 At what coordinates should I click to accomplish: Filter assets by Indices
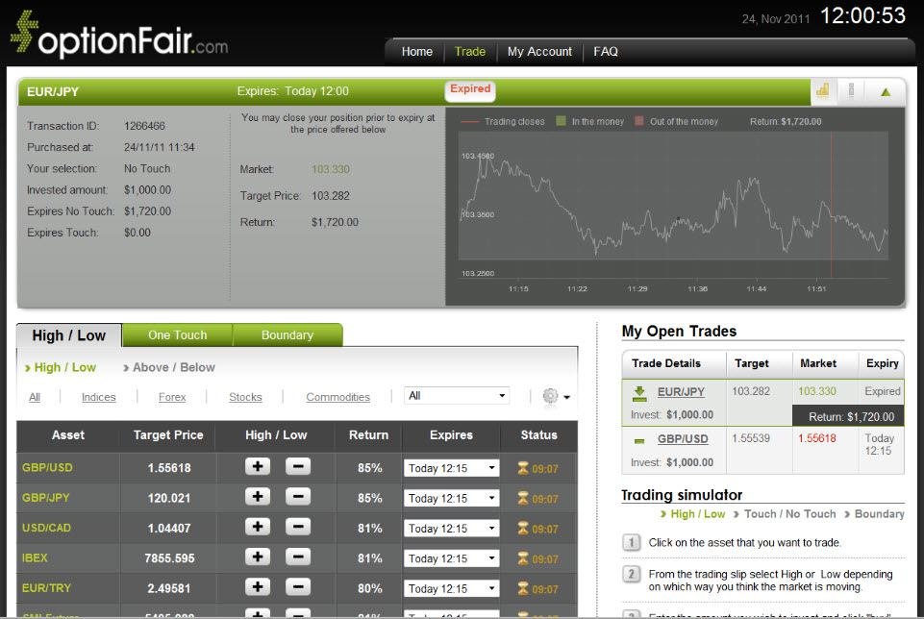point(98,397)
